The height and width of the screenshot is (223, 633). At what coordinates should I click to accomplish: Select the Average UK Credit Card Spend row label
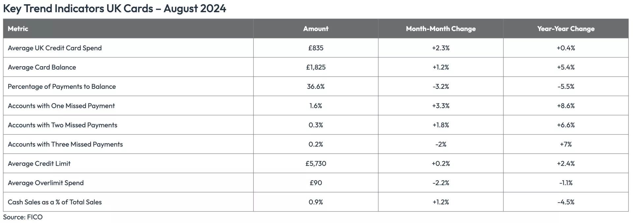tap(55, 48)
